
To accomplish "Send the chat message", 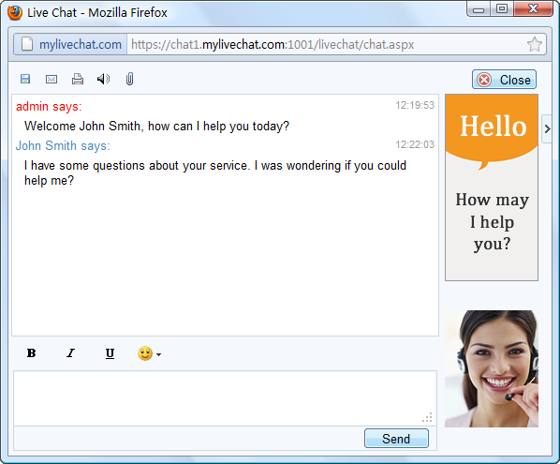I will click(396, 439).
